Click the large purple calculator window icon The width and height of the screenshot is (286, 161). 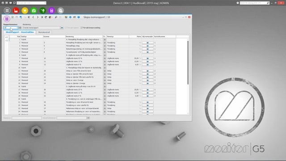[x=7, y=19]
